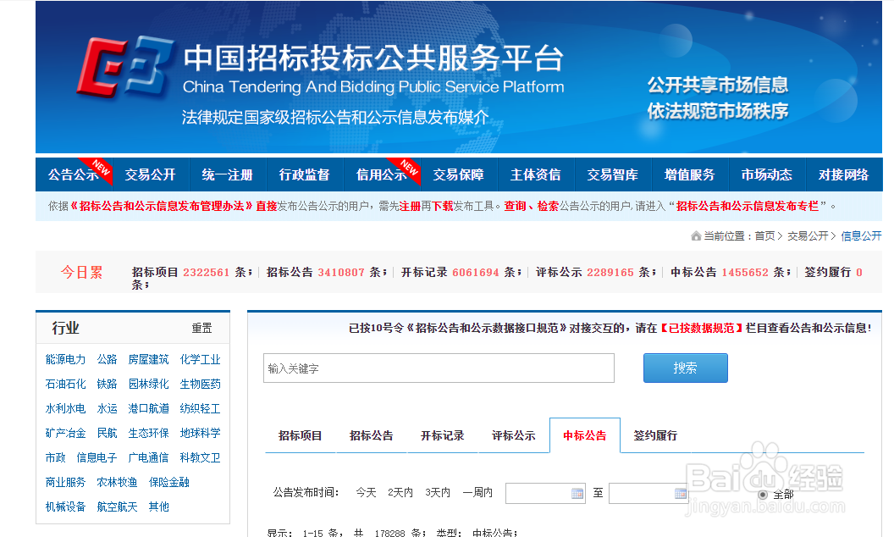
Task: Select 地球科学 industry
Action: click(x=200, y=433)
